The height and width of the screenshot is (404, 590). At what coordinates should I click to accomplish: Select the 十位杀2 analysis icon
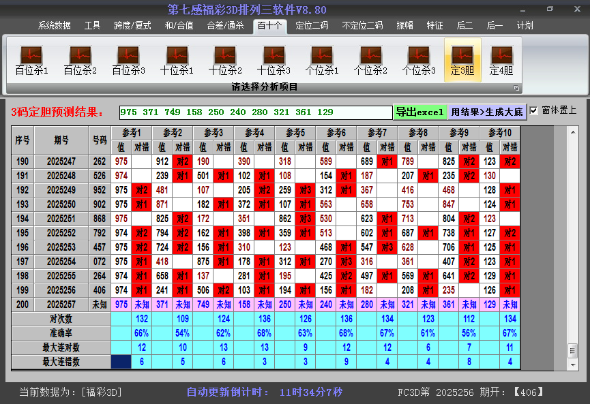click(x=225, y=60)
